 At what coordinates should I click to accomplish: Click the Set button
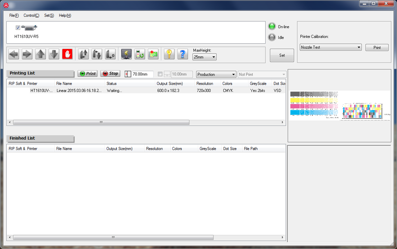282,55
